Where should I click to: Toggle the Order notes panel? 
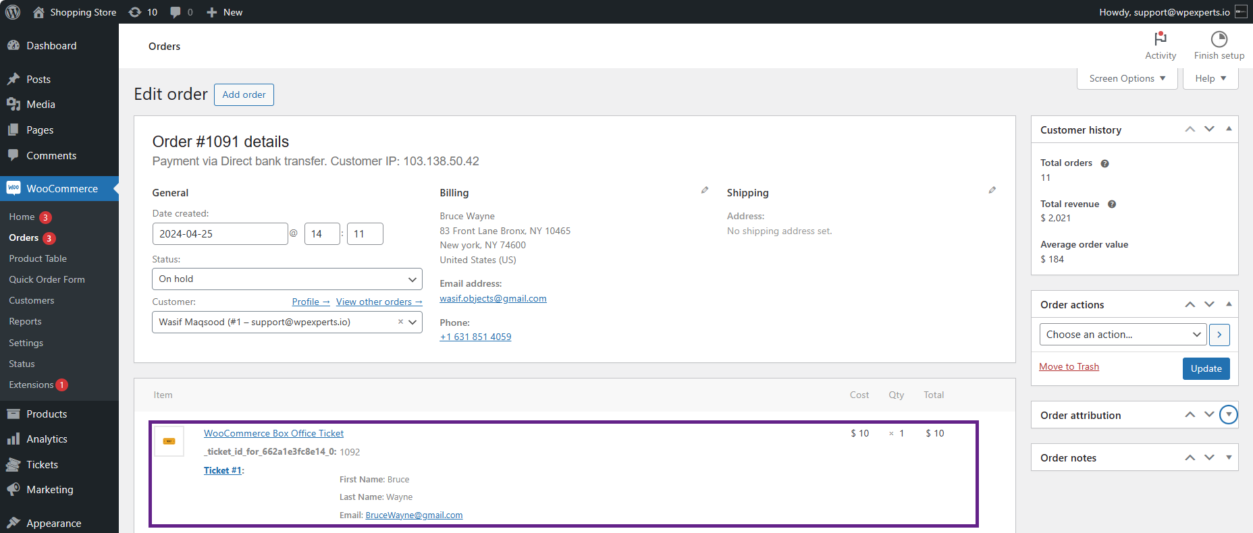(x=1229, y=457)
